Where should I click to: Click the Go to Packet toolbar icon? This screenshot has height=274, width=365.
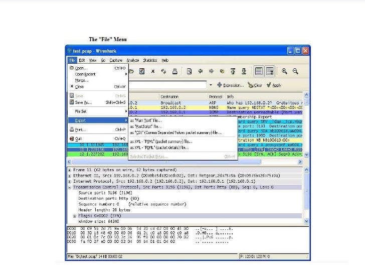point(222,71)
